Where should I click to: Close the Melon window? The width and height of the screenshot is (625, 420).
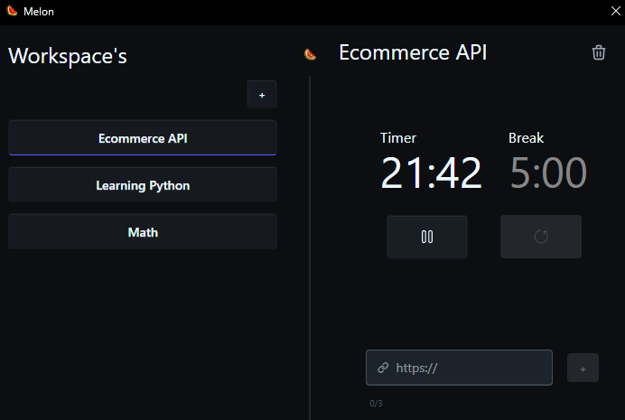coord(614,11)
